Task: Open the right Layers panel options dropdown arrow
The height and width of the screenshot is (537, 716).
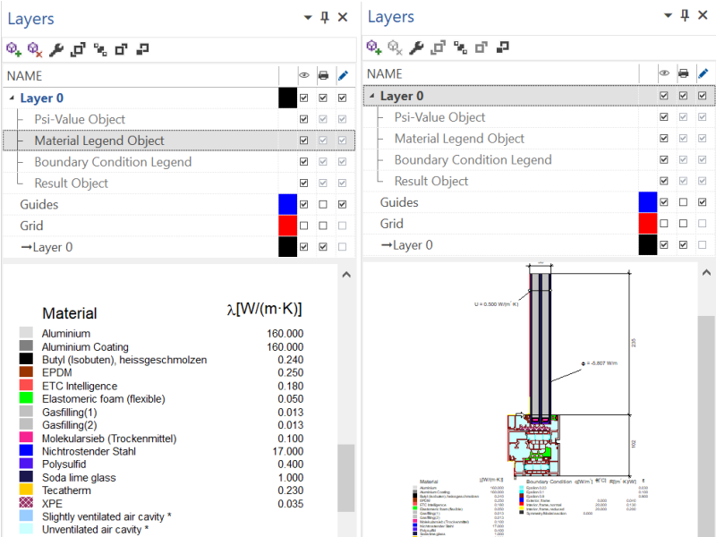Action: [668, 15]
